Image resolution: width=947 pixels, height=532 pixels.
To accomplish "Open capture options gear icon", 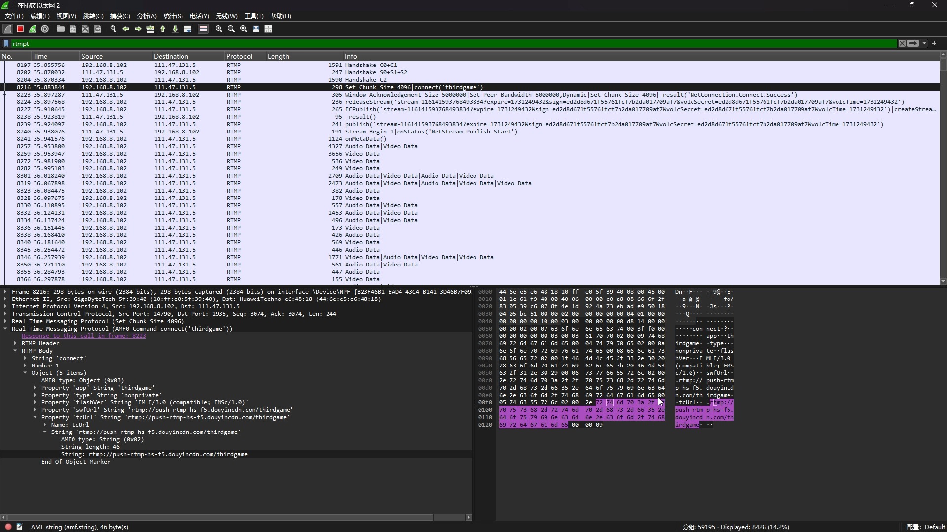I will tap(45, 29).
